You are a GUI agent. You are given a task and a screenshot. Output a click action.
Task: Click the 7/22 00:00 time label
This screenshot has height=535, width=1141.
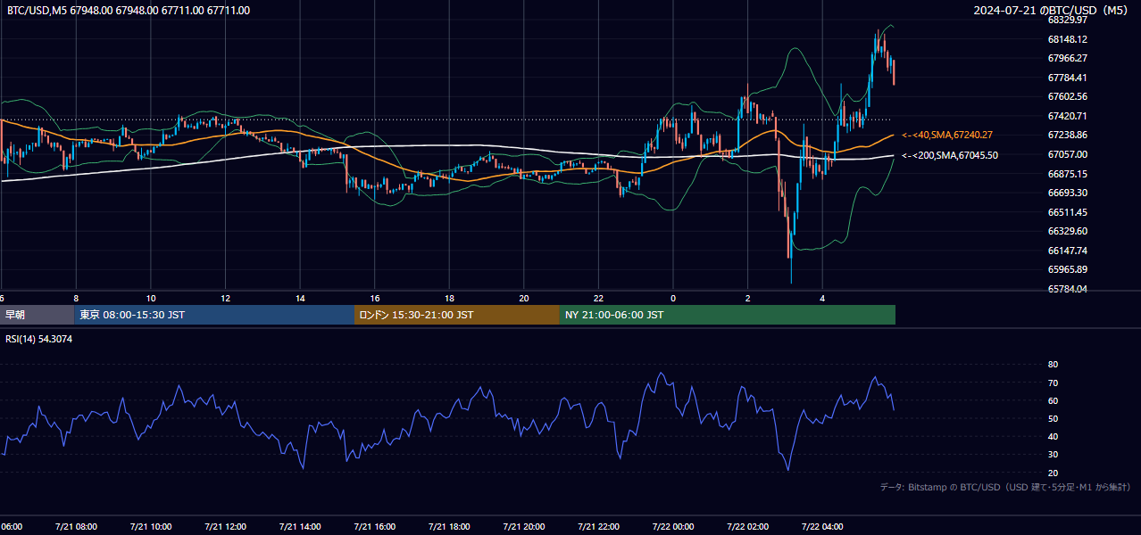[673, 527]
